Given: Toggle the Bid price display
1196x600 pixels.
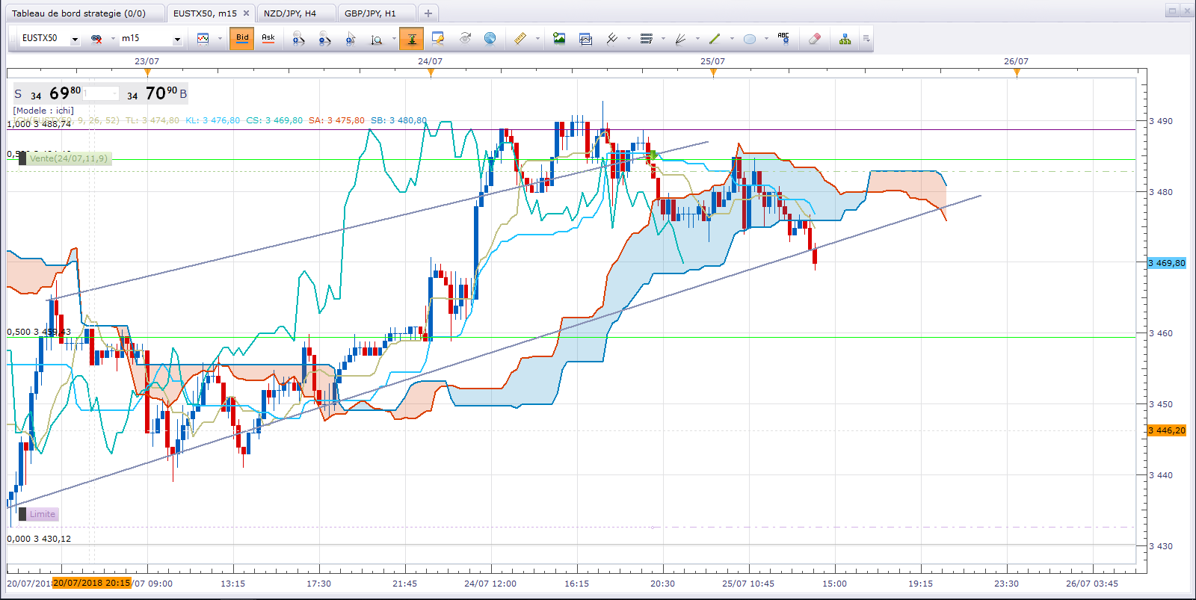Looking at the screenshot, I should (242, 39).
